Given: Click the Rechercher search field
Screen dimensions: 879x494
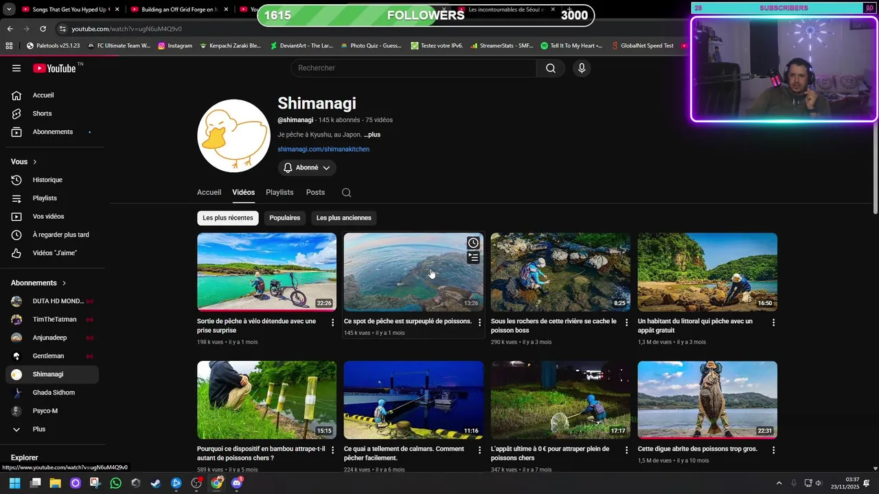Looking at the screenshot, I should coord(413,68).
